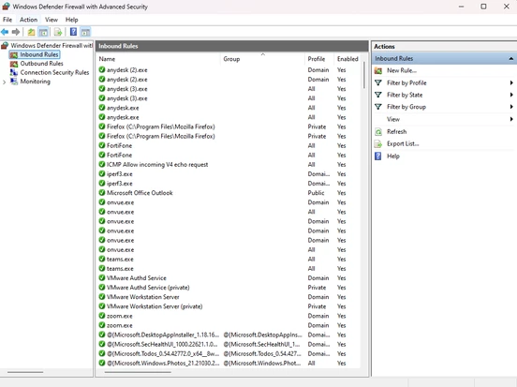
Task: Click the Forward arrow toolbar icon
Action: [16, 32]
